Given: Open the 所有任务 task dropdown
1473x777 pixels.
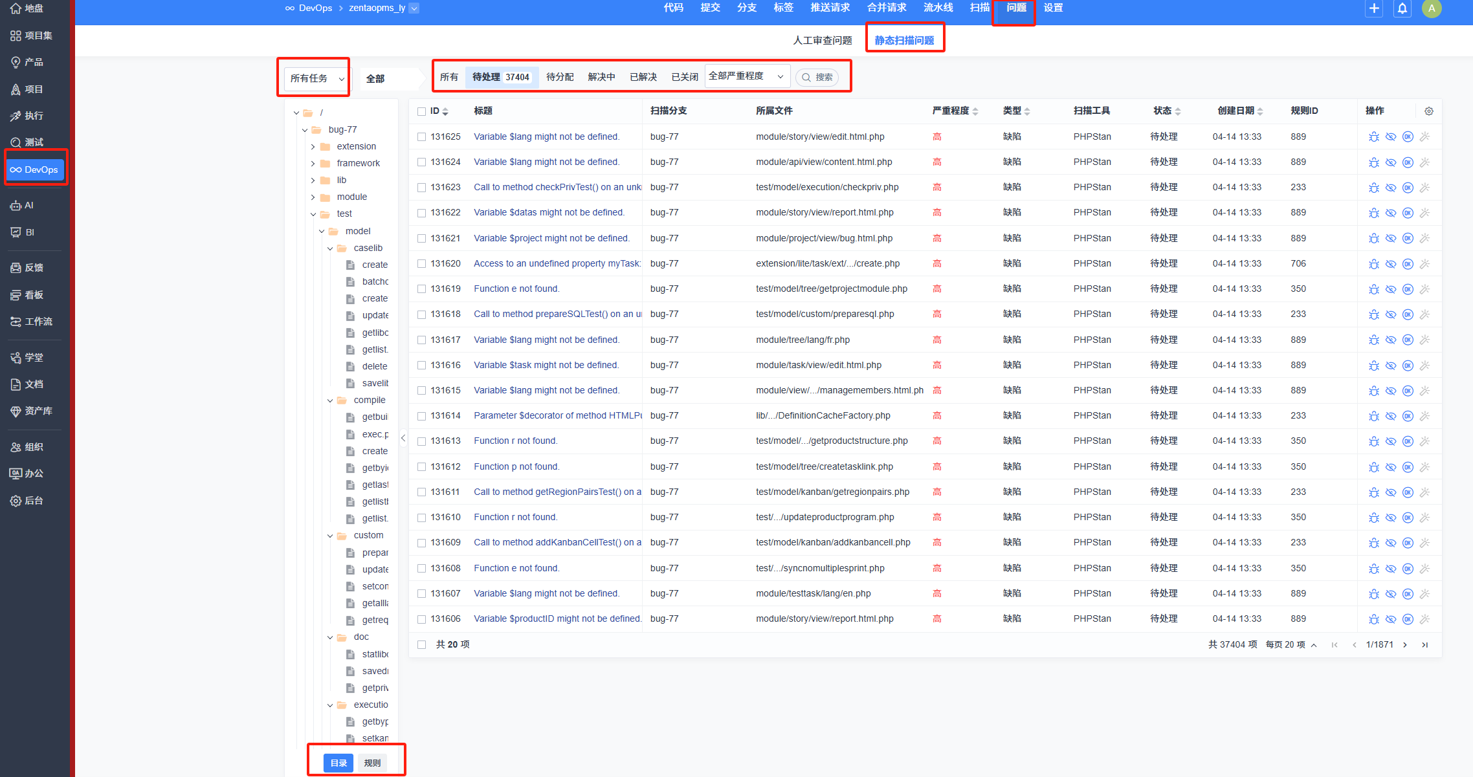Looking at the screenshot, I should point(316,78).
